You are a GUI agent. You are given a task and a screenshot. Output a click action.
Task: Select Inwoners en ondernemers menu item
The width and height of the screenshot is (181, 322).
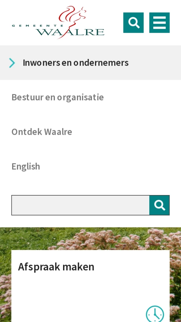click(76, 63)
